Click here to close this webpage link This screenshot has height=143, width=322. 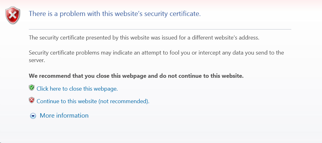click(77, 89)
